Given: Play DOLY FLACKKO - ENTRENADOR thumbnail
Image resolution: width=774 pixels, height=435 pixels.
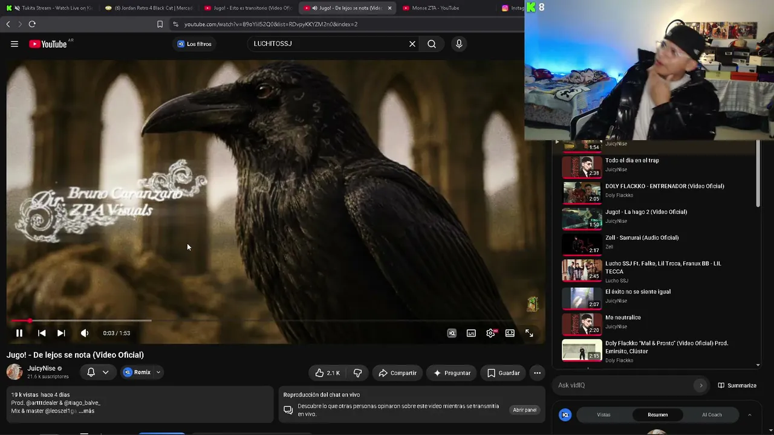Looking at the screenshot, I should (x=582, y=193).
